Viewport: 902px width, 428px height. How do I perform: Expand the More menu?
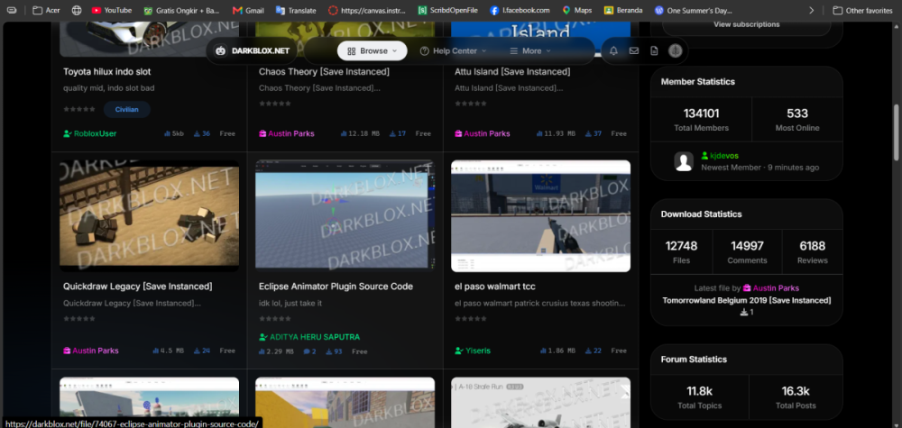click(x=530, y=51)
